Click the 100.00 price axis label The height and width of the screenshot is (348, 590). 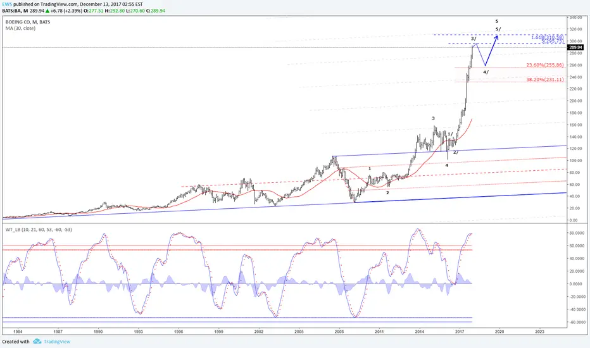pyautogui.click(x=575, y=160)
